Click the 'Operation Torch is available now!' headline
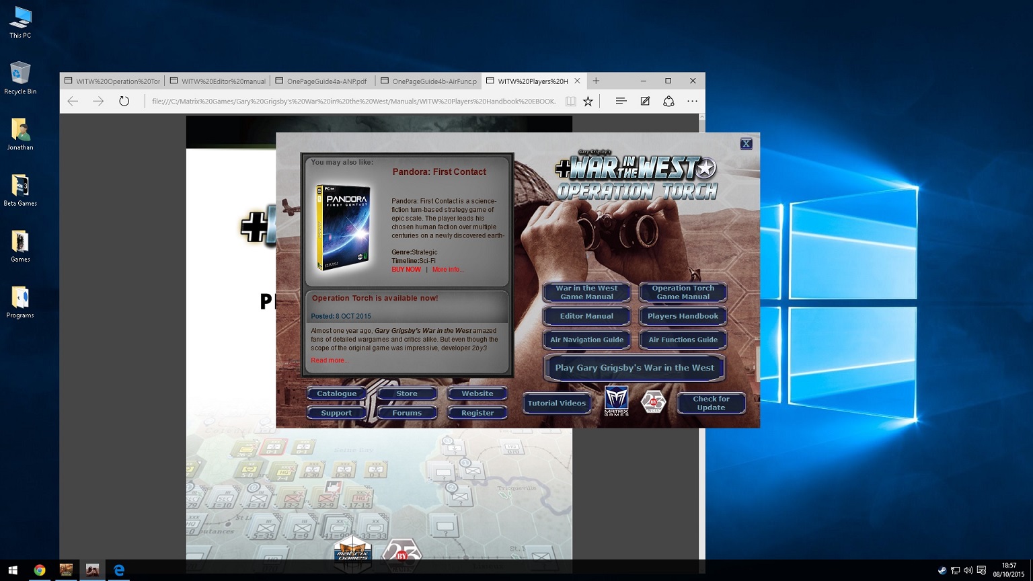 click(375, 298)
